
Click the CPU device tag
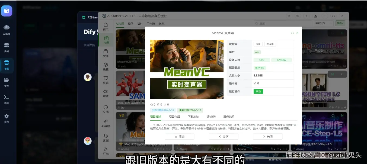262,60
